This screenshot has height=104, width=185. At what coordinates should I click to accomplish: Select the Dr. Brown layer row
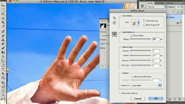coord(174,17)
